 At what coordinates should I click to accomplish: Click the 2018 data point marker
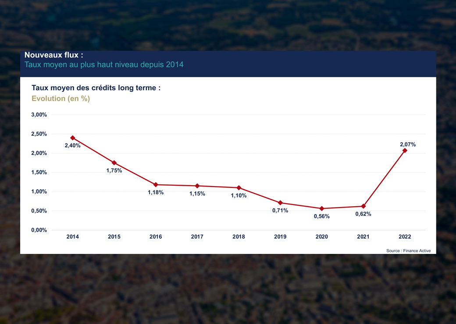point(239,188)
